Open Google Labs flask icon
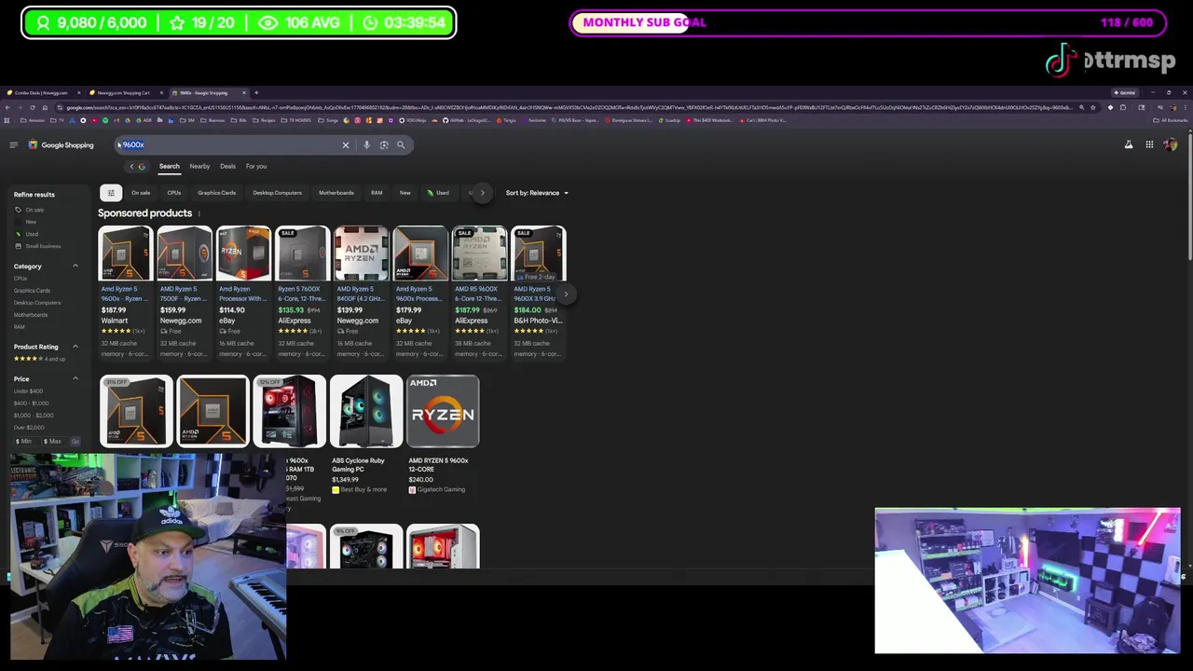Viewport: 1193px width, 671px height. click(1129, 144)
